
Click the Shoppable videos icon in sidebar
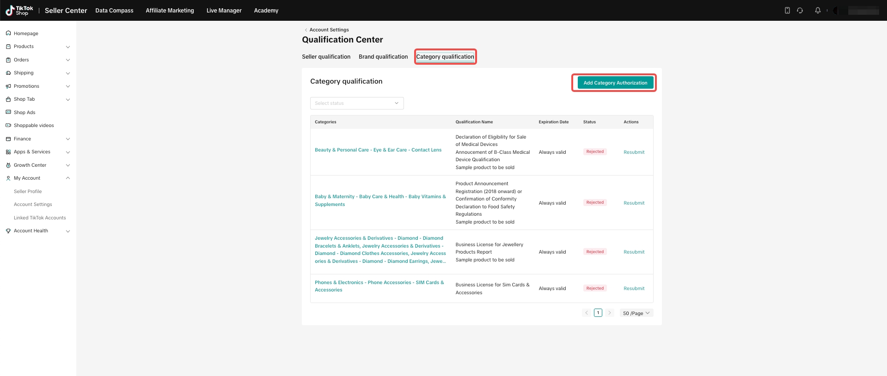tap(8, 125)
